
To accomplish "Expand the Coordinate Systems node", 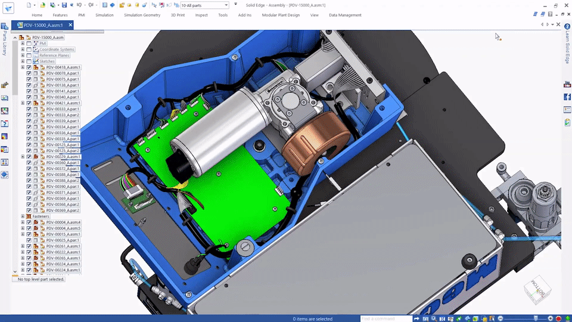I will pyautogui.click(x=23, y=49).
